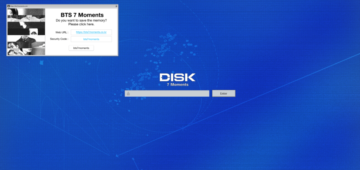
Task: Click the lock icon in the password field
Action: click(128, 94)
